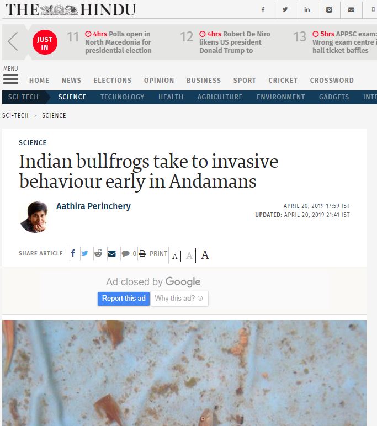The image size is (377, 426).
Task: Open the hamburger MENU
Action: [11, 76]
